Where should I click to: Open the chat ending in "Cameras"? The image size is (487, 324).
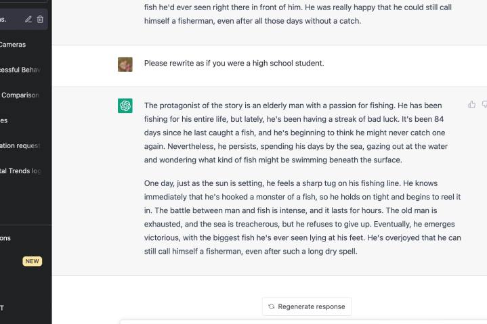pyautogui.click(x=14, y=45)
